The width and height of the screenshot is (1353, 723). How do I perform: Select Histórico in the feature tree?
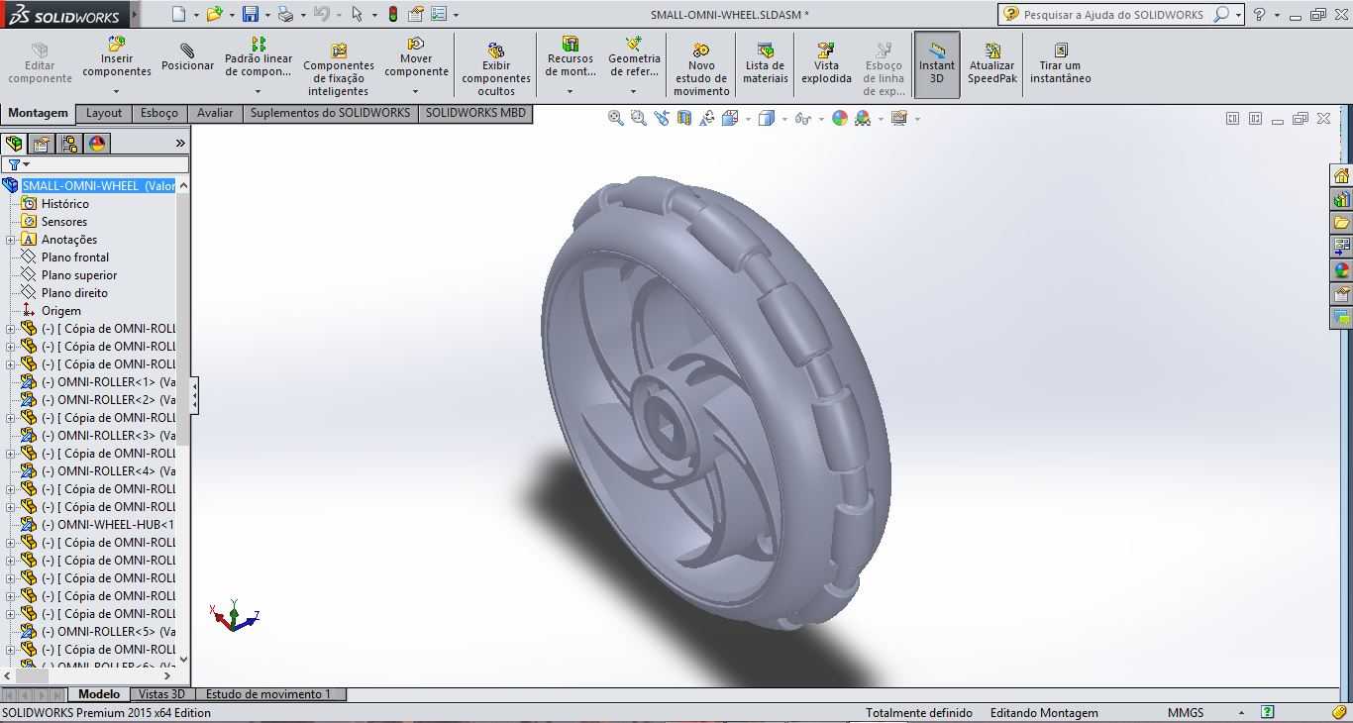[x=64, y=204]
